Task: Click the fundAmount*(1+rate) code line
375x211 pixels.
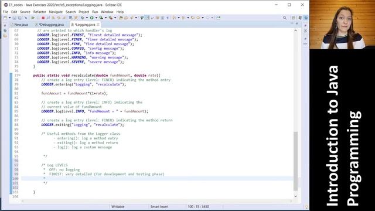Action: [74, 93]
